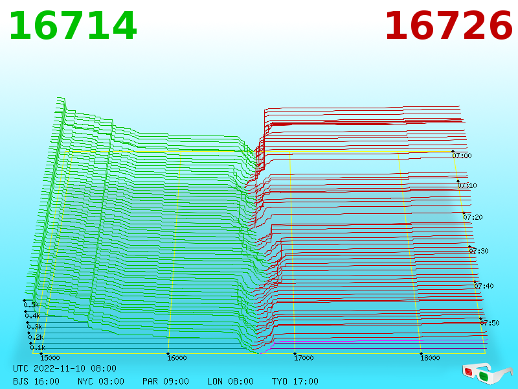Click the 17000 price axis label
The height and width of the screenshot is (389, 518).
point(304,358)
